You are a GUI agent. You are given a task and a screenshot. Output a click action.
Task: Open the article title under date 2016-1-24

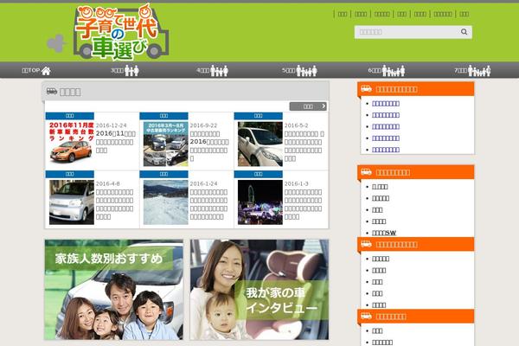coord(208,204)
